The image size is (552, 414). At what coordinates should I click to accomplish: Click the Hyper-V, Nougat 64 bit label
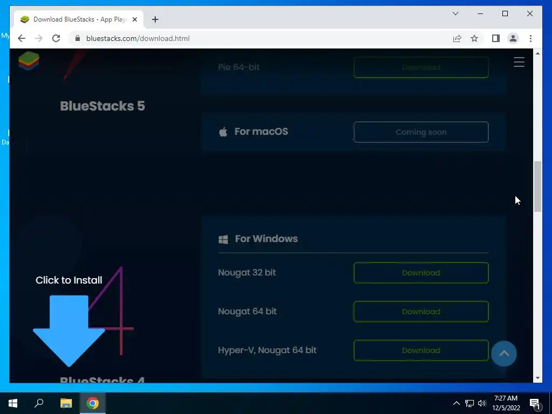coord(267,350)
